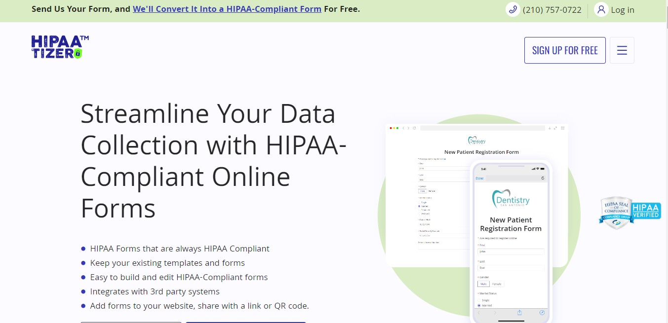This screenshot has width=668, height=323.
Task: Click the reload icon in browser mockup
Action: pos(414,128)
